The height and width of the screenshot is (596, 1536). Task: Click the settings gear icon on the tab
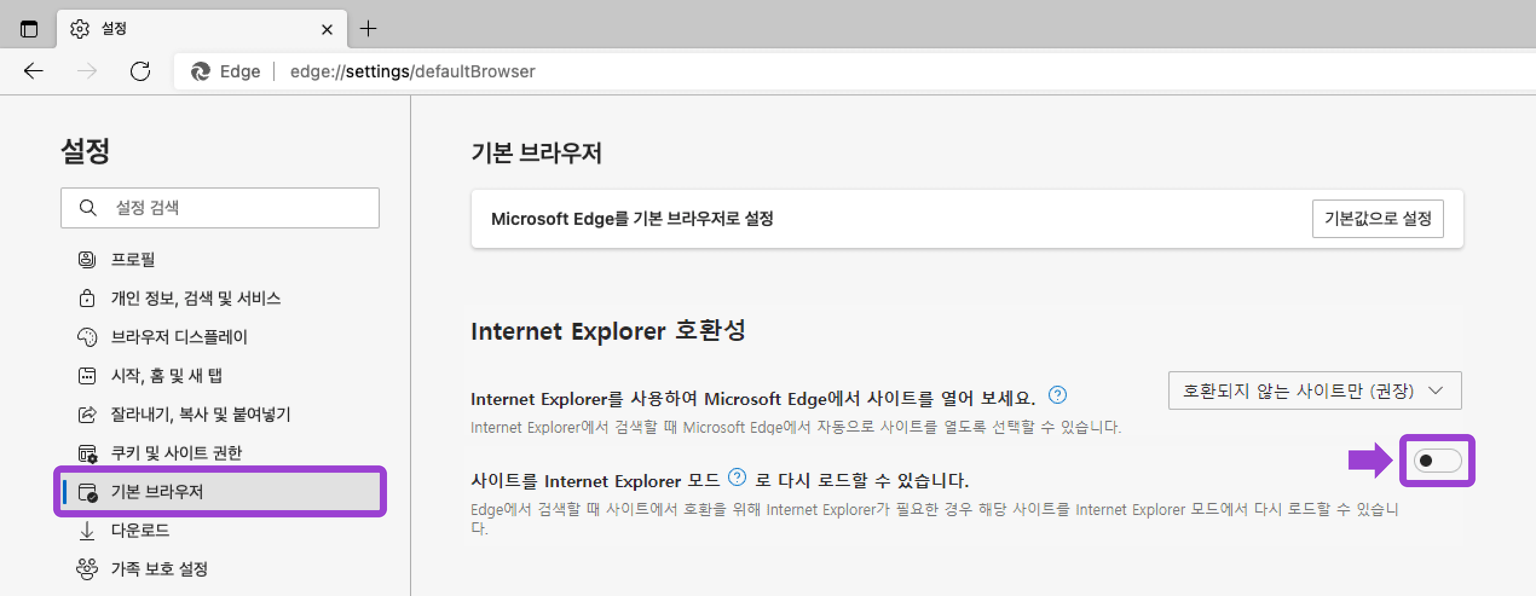coord(79,28)
